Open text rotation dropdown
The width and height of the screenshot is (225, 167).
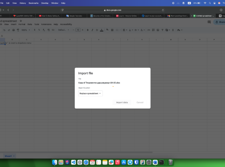[x=142, y=30]
